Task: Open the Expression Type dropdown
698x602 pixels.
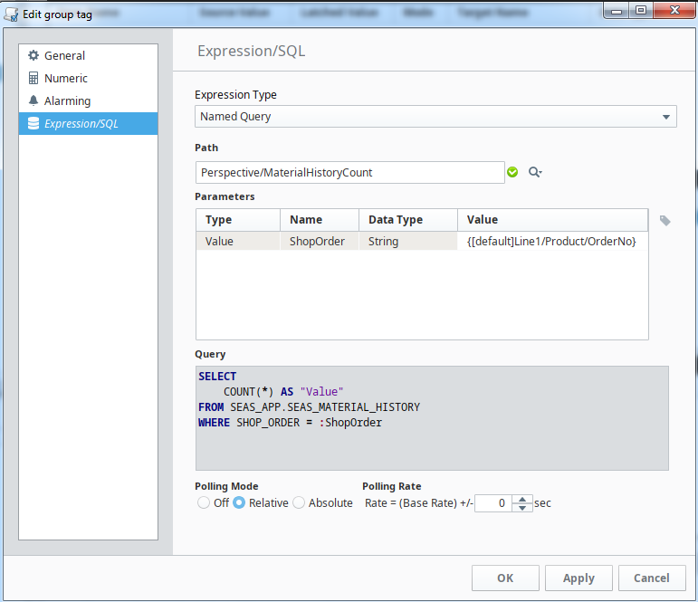Action: tap(435, 117)
